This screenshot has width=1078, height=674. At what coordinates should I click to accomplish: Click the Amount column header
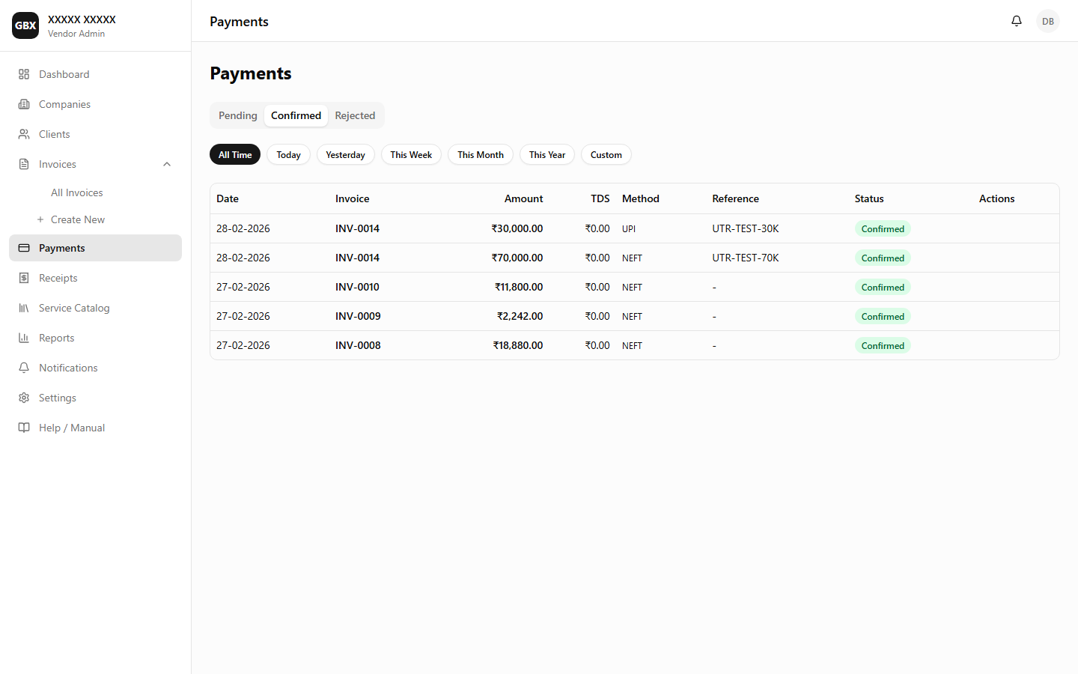[523, 198]
